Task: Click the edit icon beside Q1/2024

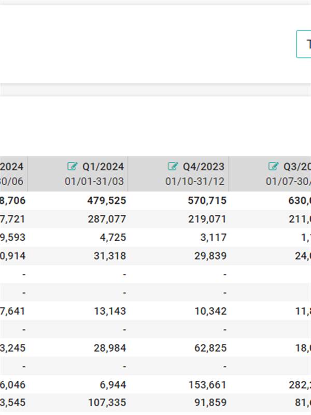Action: point(72,166)
